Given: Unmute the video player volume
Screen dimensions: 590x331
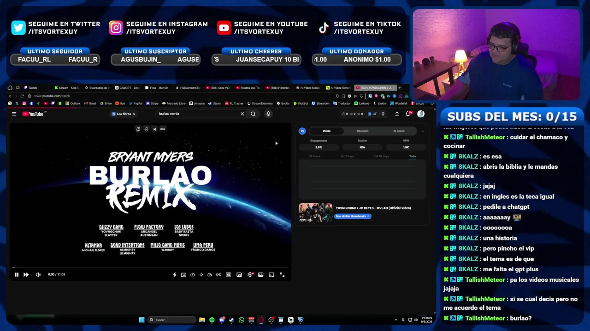Looking at the screenshot, I should coord(38,274).
